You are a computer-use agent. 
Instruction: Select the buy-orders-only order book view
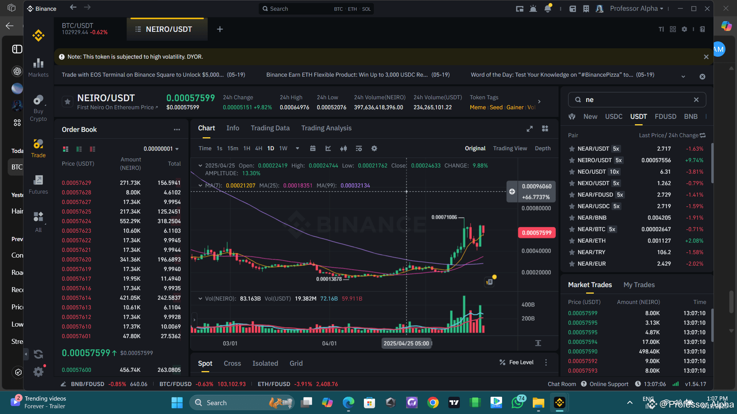tap(79, 149)
